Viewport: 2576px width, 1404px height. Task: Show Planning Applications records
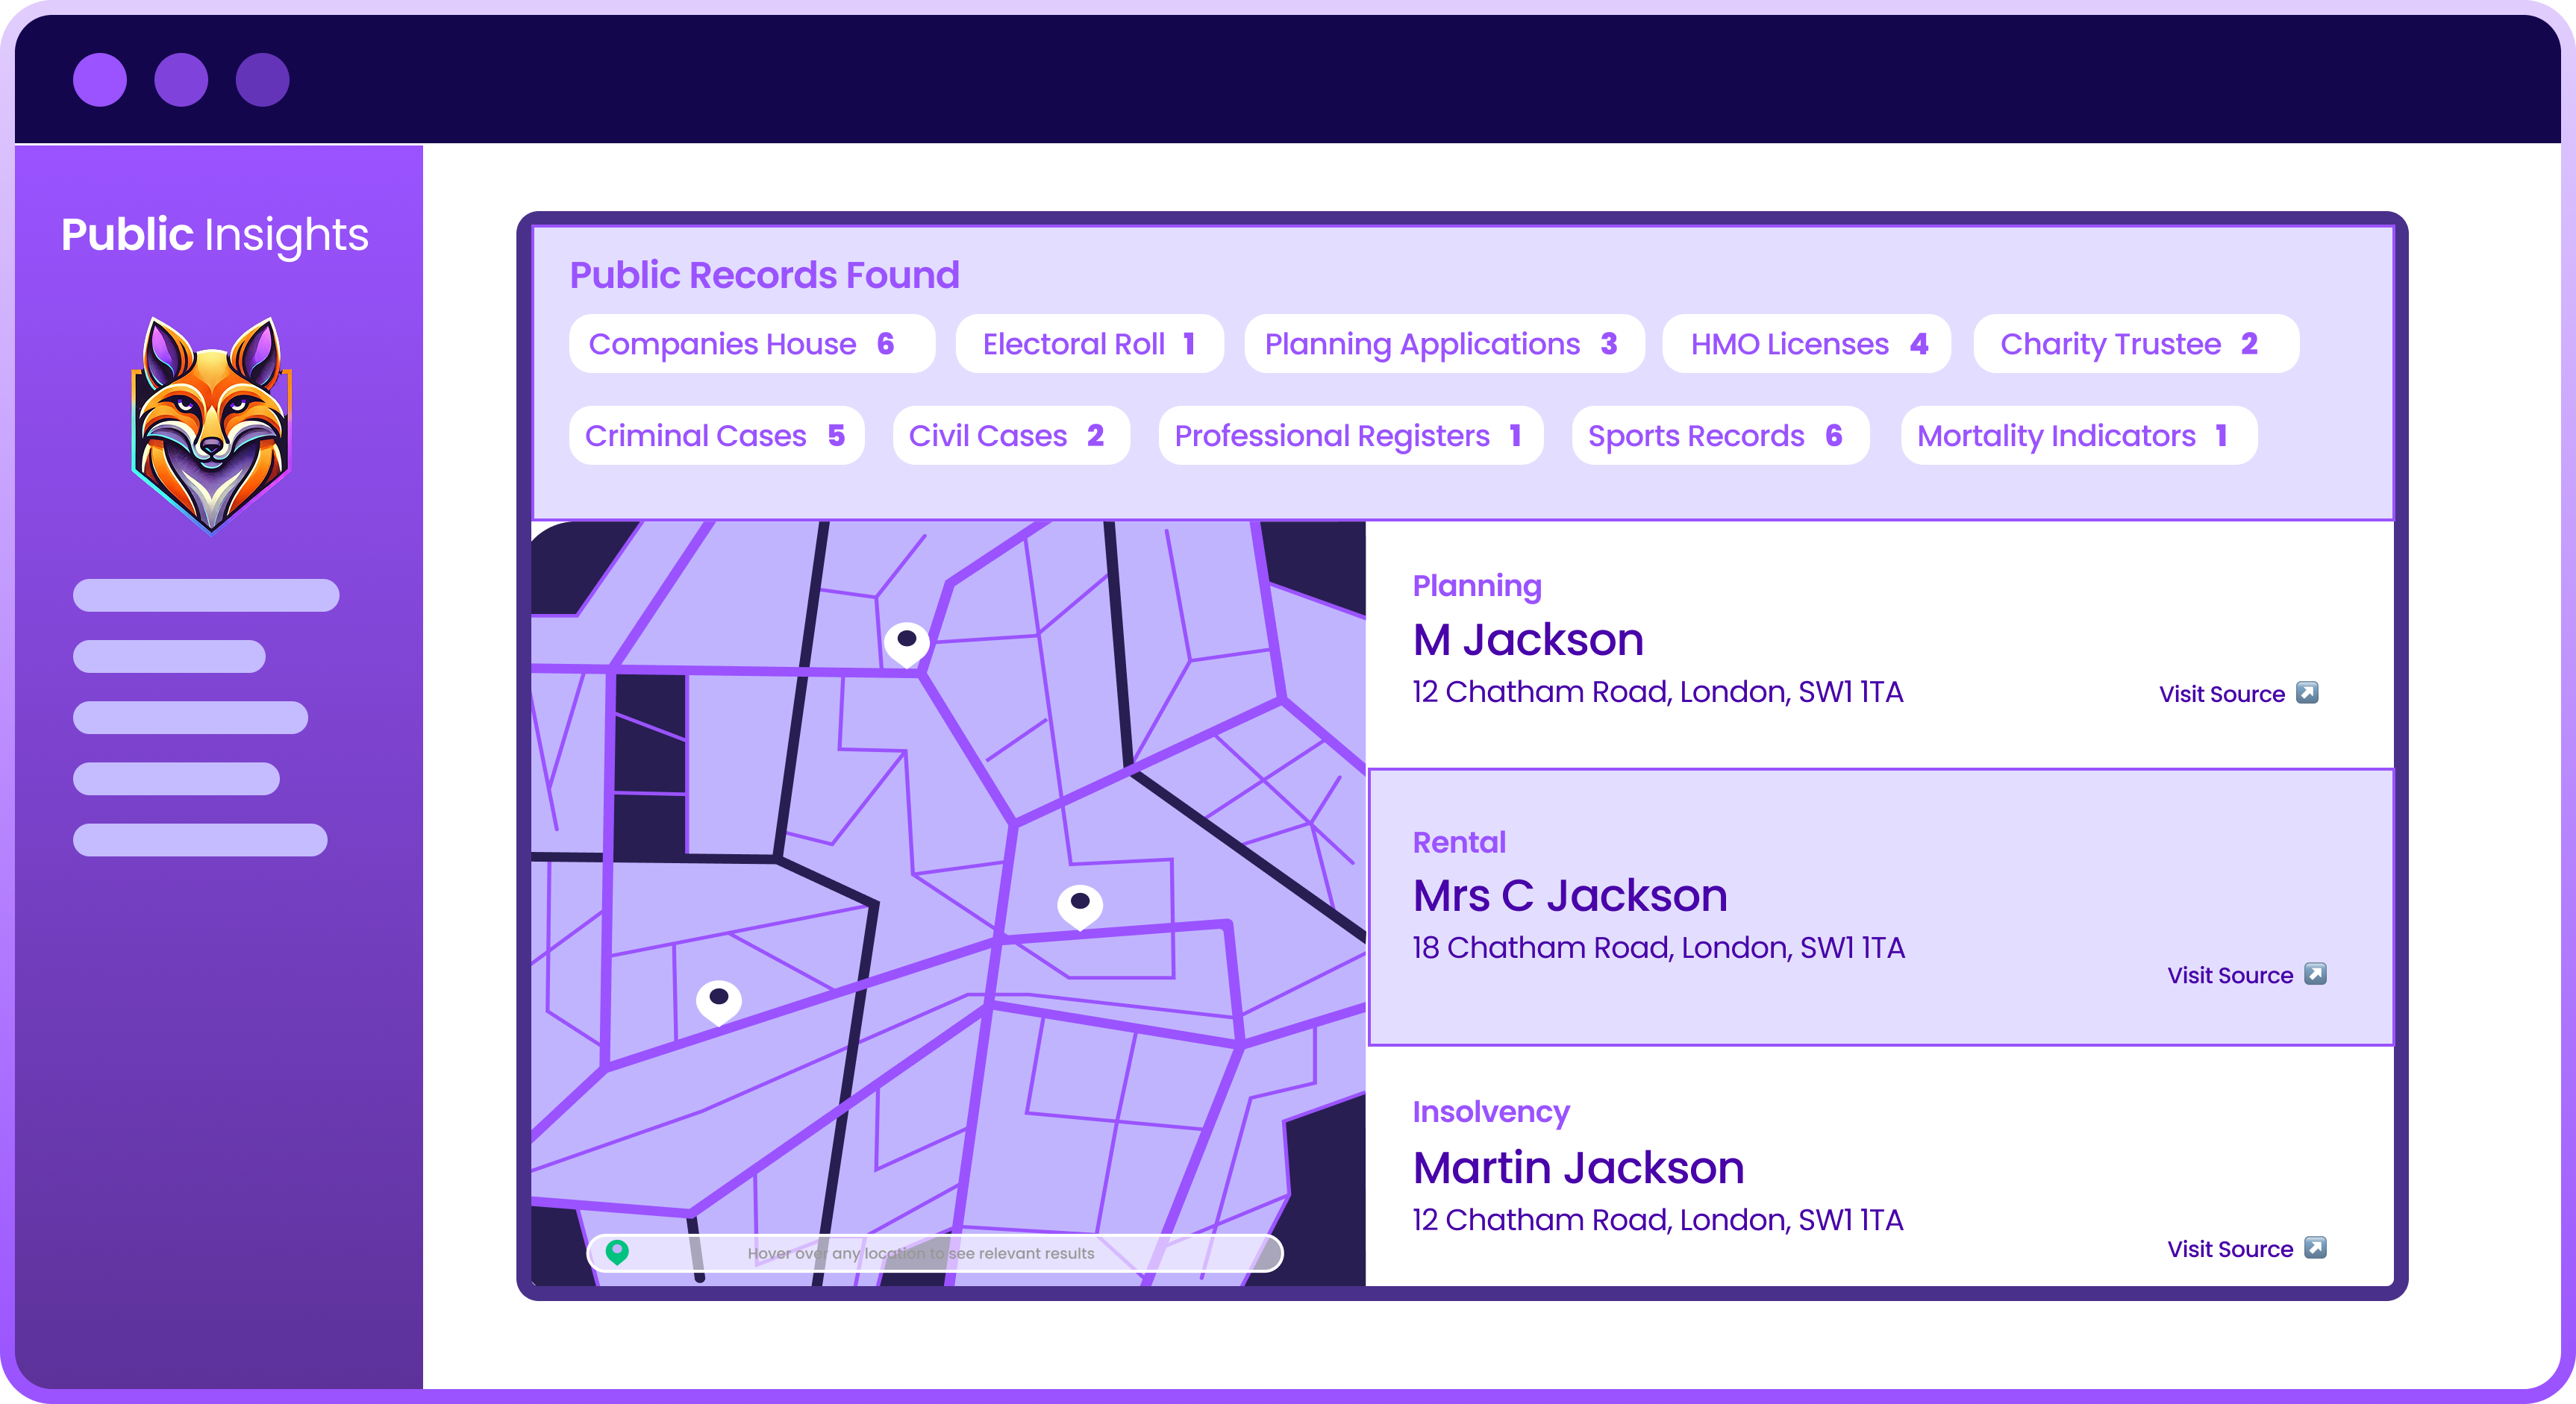pyautogui.click(x=1444, y=344)
